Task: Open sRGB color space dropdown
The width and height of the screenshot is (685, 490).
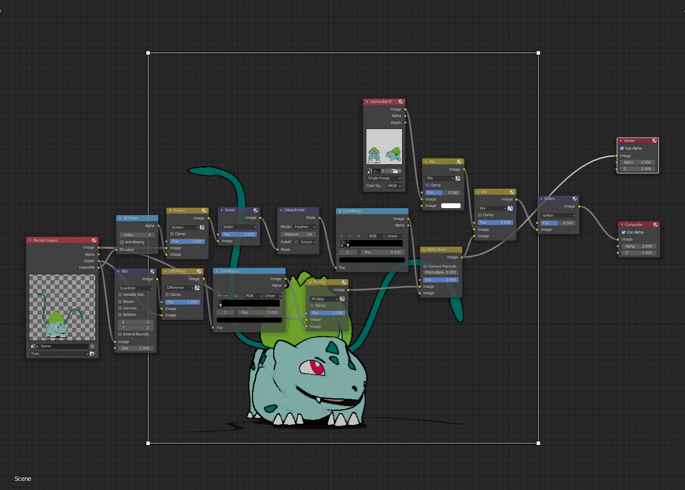Action: point(393,185)
